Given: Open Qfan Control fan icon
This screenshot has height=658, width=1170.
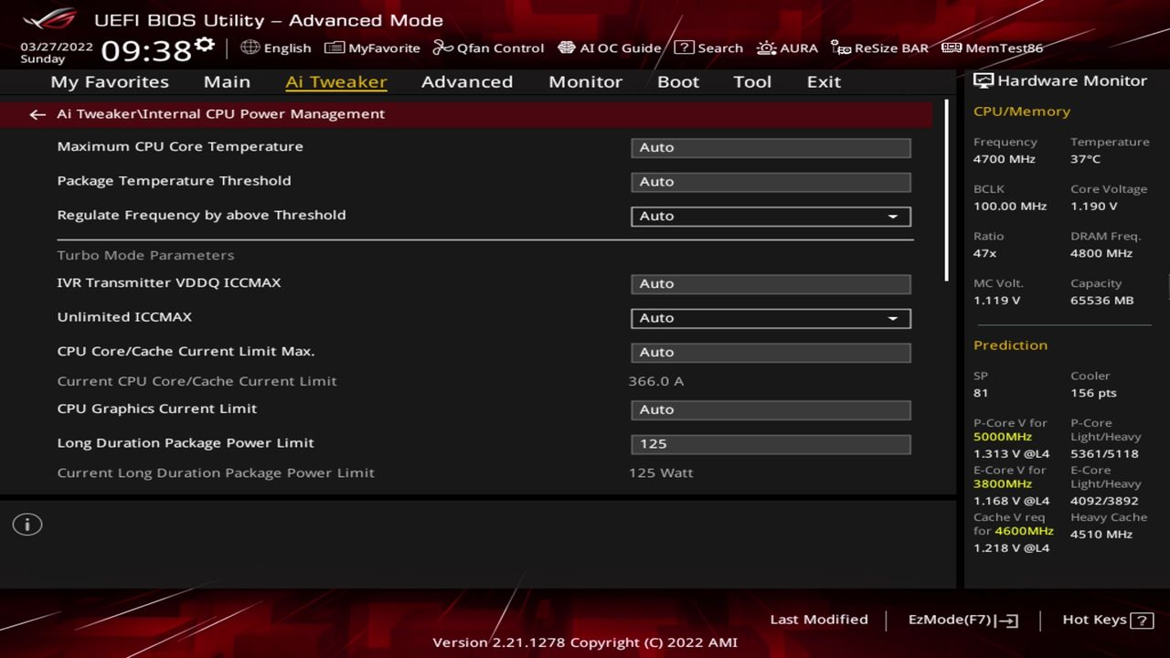Looking at the screenshot, I should coord(443,48).
